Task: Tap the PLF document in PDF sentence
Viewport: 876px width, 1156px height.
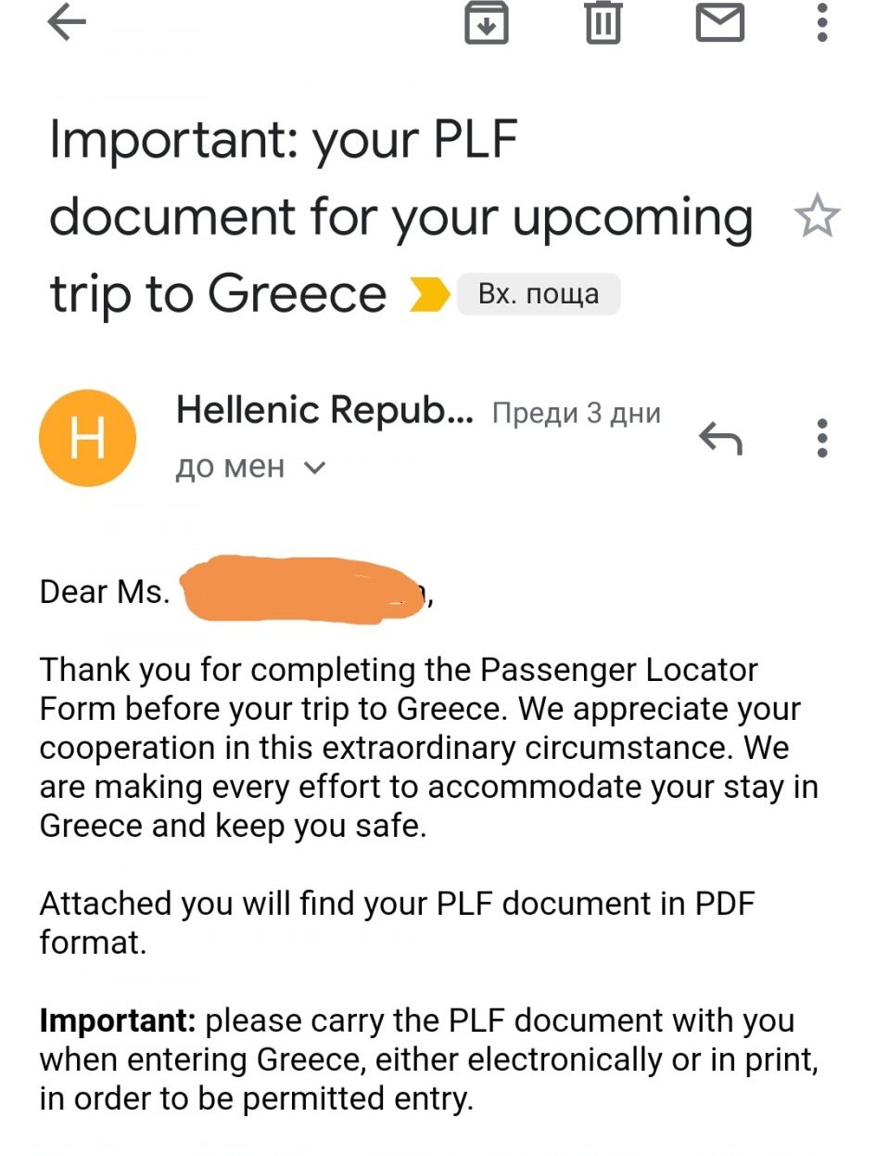Action: click(x=398, y=923)
